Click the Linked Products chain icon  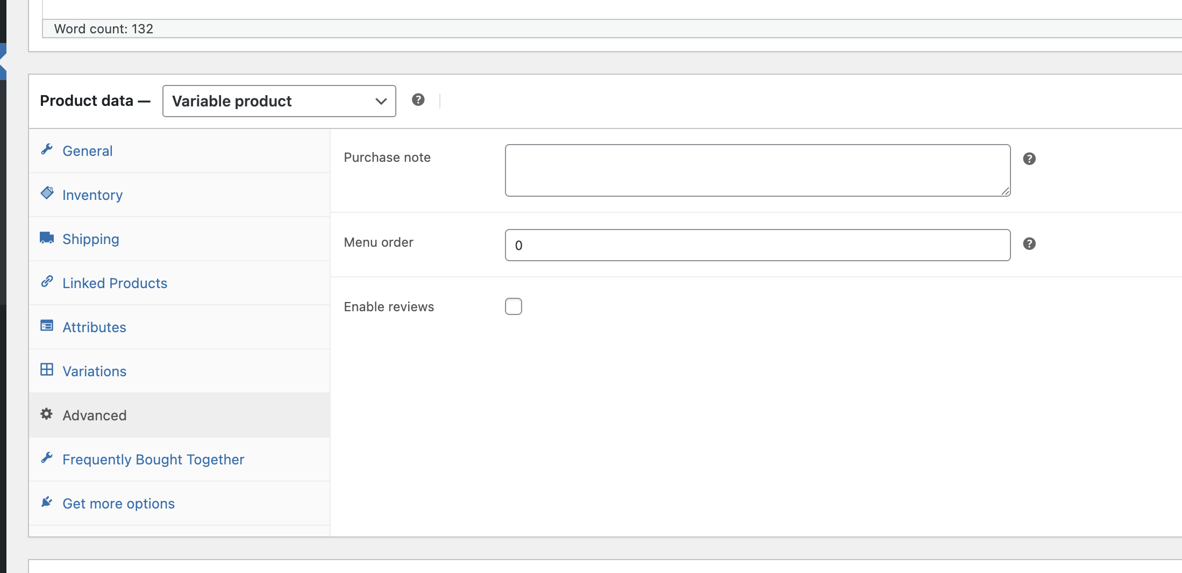(47, 282)
